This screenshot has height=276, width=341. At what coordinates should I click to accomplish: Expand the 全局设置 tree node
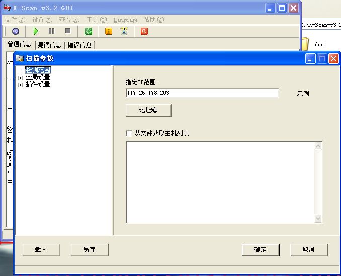click(x=20, y=78)
